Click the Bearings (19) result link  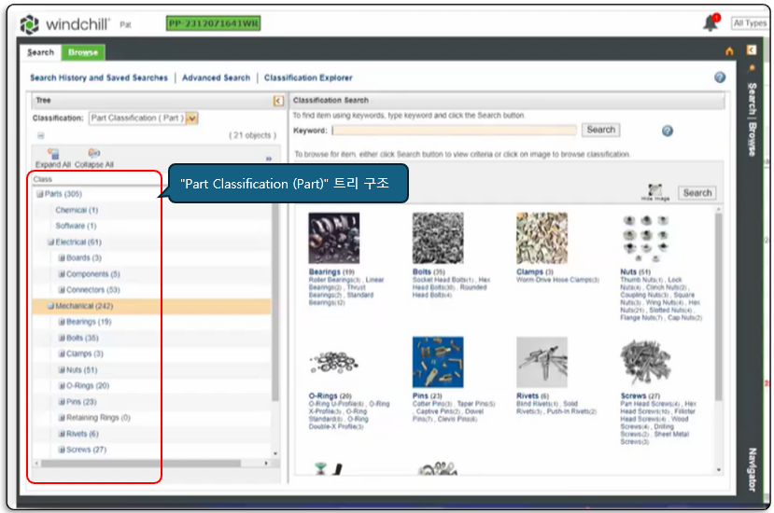pyautogui.click(x=331, y=272)
